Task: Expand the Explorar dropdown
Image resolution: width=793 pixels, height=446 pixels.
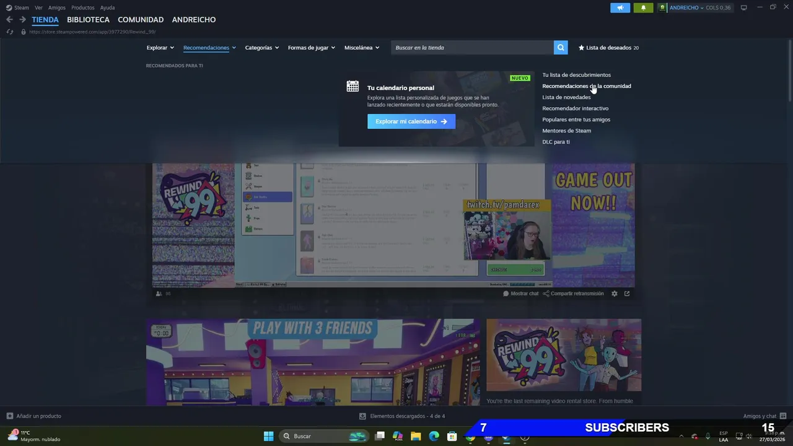Action: click(x=160, y=48)
